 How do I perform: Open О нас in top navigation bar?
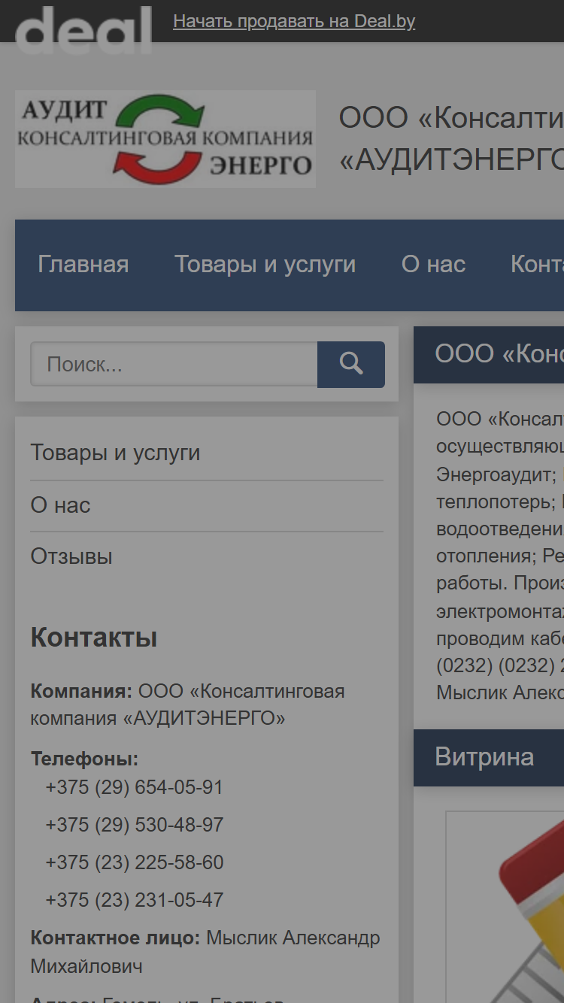pyautogui.click(x=433, y=265)
